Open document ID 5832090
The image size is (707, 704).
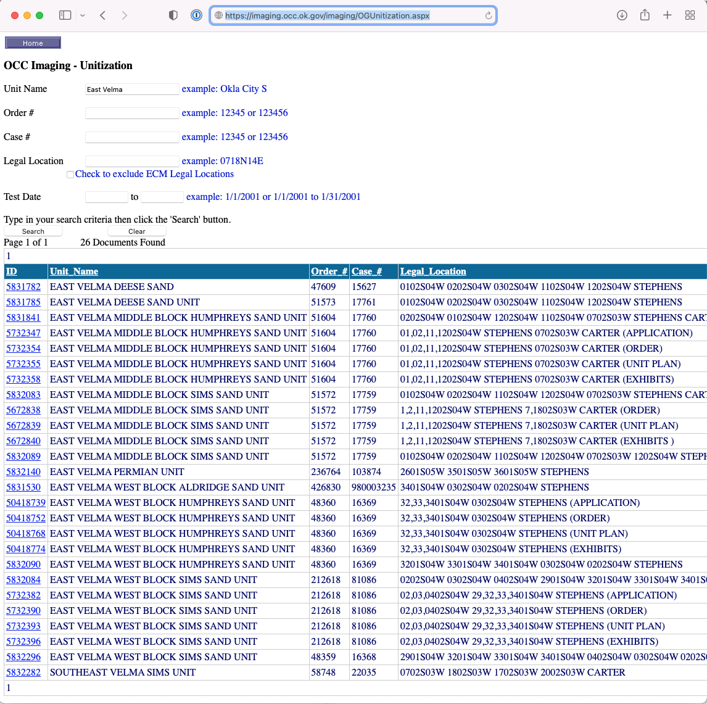pyautogui.click(x=23, y=565)
